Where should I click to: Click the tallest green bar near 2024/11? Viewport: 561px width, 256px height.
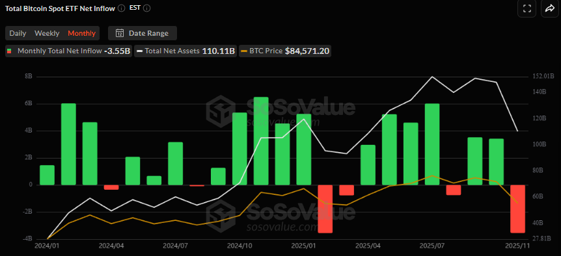click(x=261, y=141)
